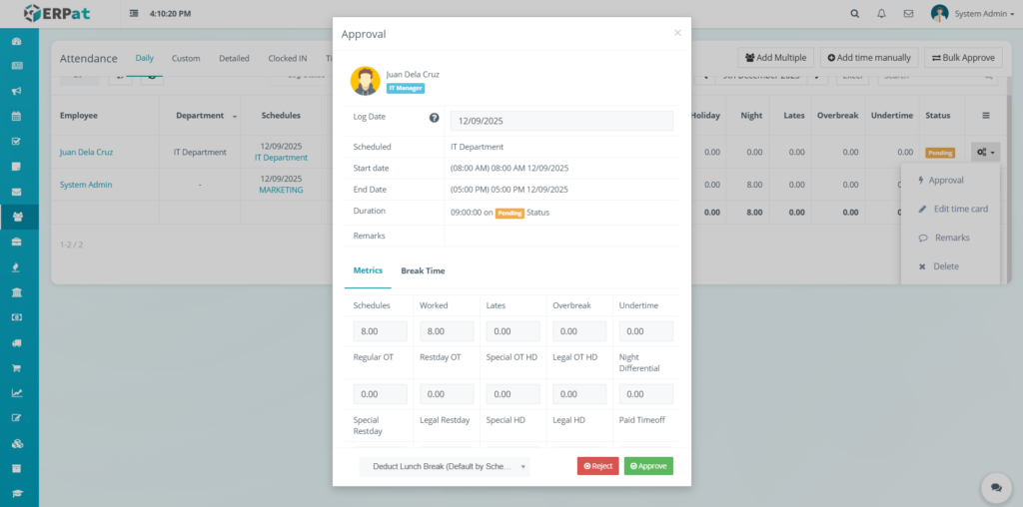
Task: Expand the System Admin user menu
Action: point(971,13)
